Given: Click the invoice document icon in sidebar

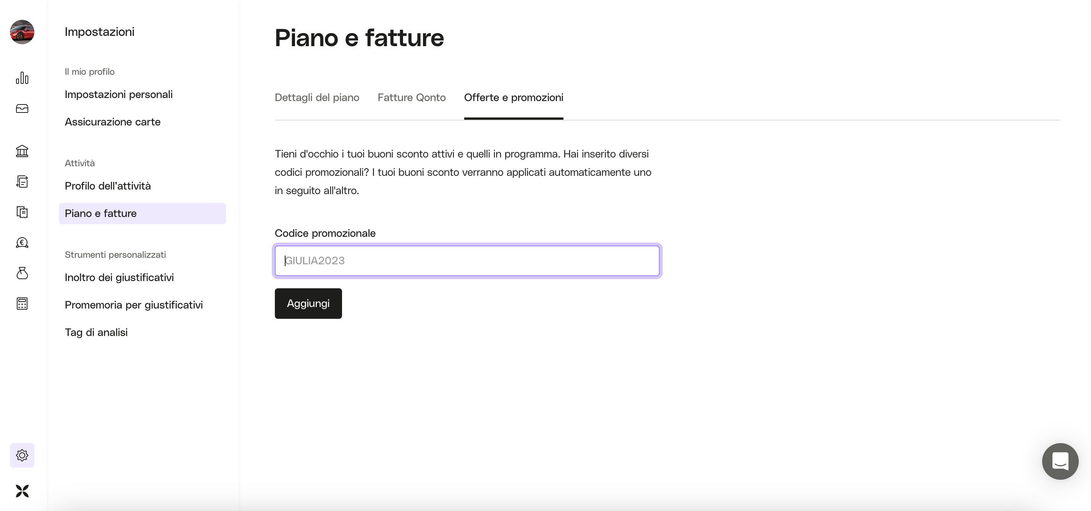Looking at the screenshot, I should [22, 182].
